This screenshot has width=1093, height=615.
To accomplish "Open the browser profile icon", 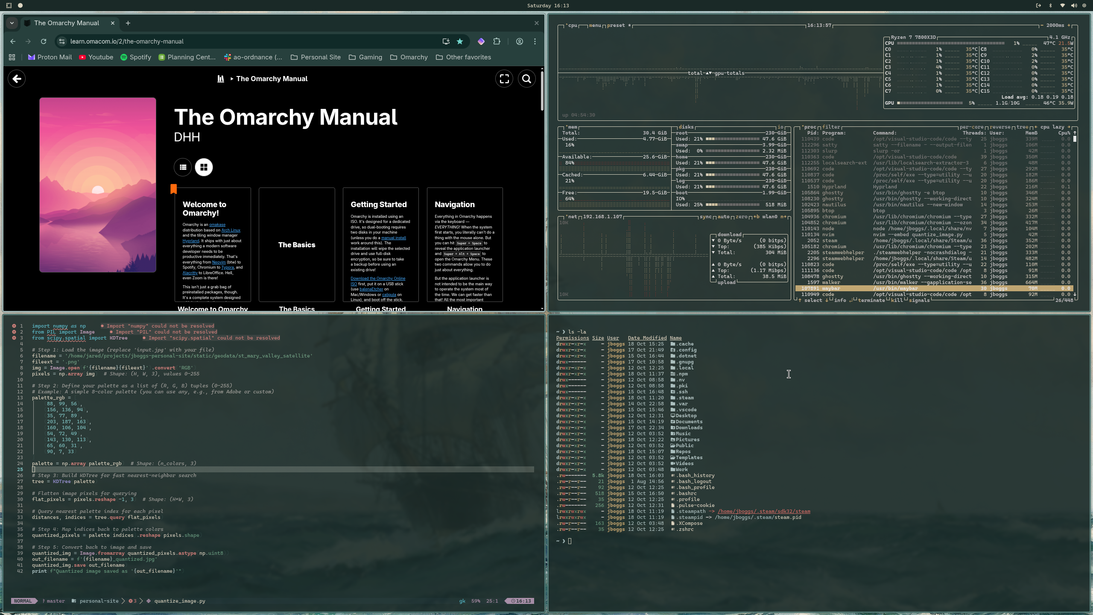I will [520, 41].
